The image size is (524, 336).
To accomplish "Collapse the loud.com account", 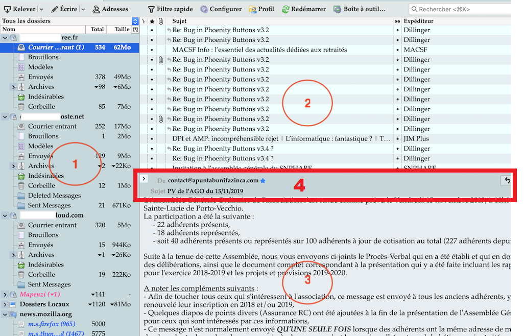I will tap(5, 215).
